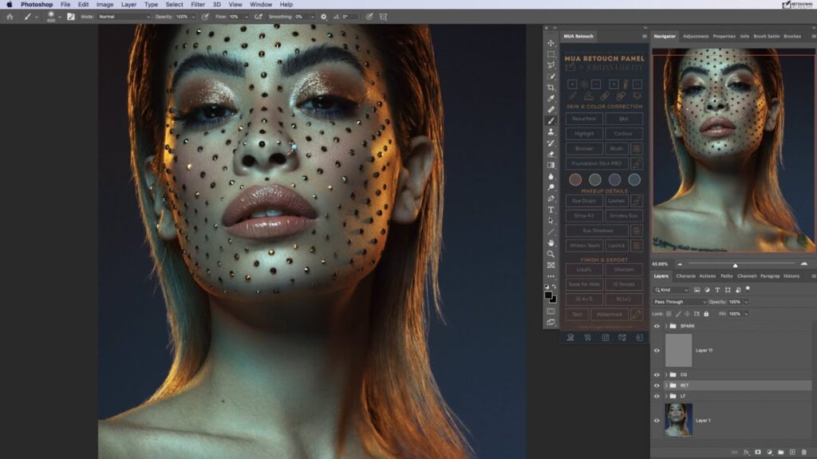Switch to the History tab
The width and height of the screenshot is (817, 459).
[791, 277]
